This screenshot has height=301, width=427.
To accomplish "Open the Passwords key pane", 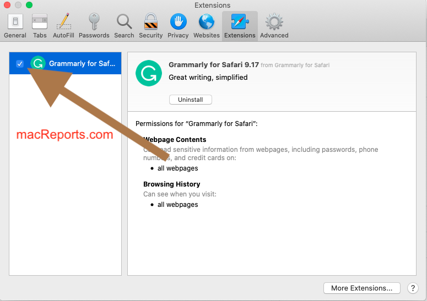I will (x=94, y=26).
